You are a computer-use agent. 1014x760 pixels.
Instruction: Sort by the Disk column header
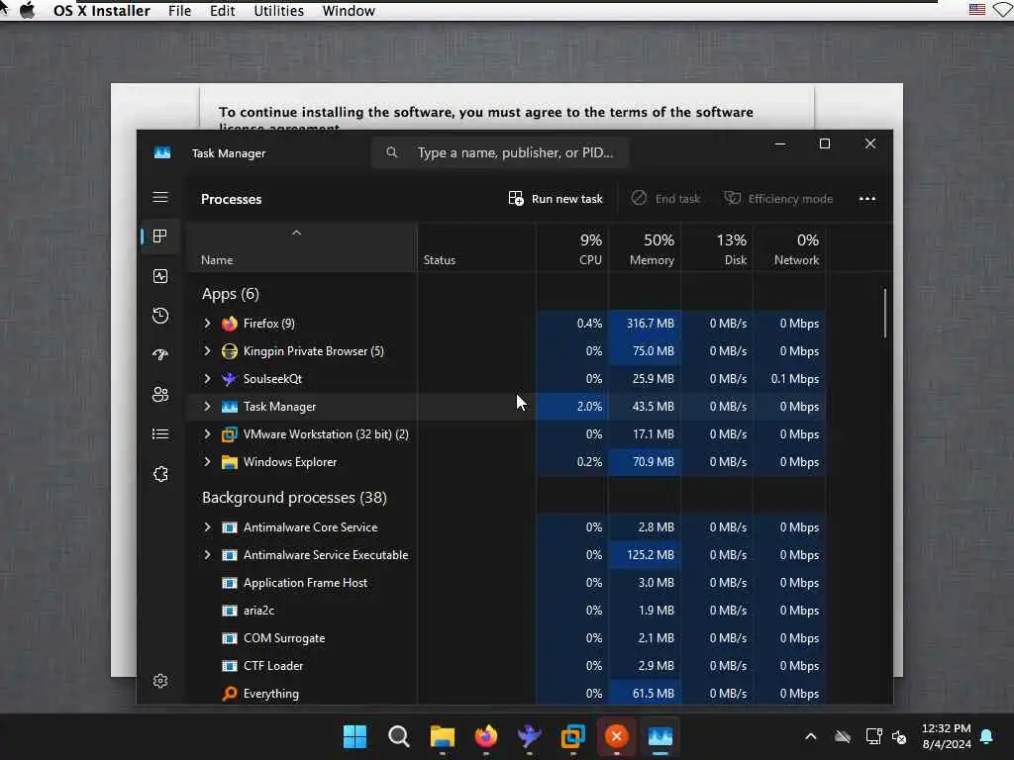point(717,248)
